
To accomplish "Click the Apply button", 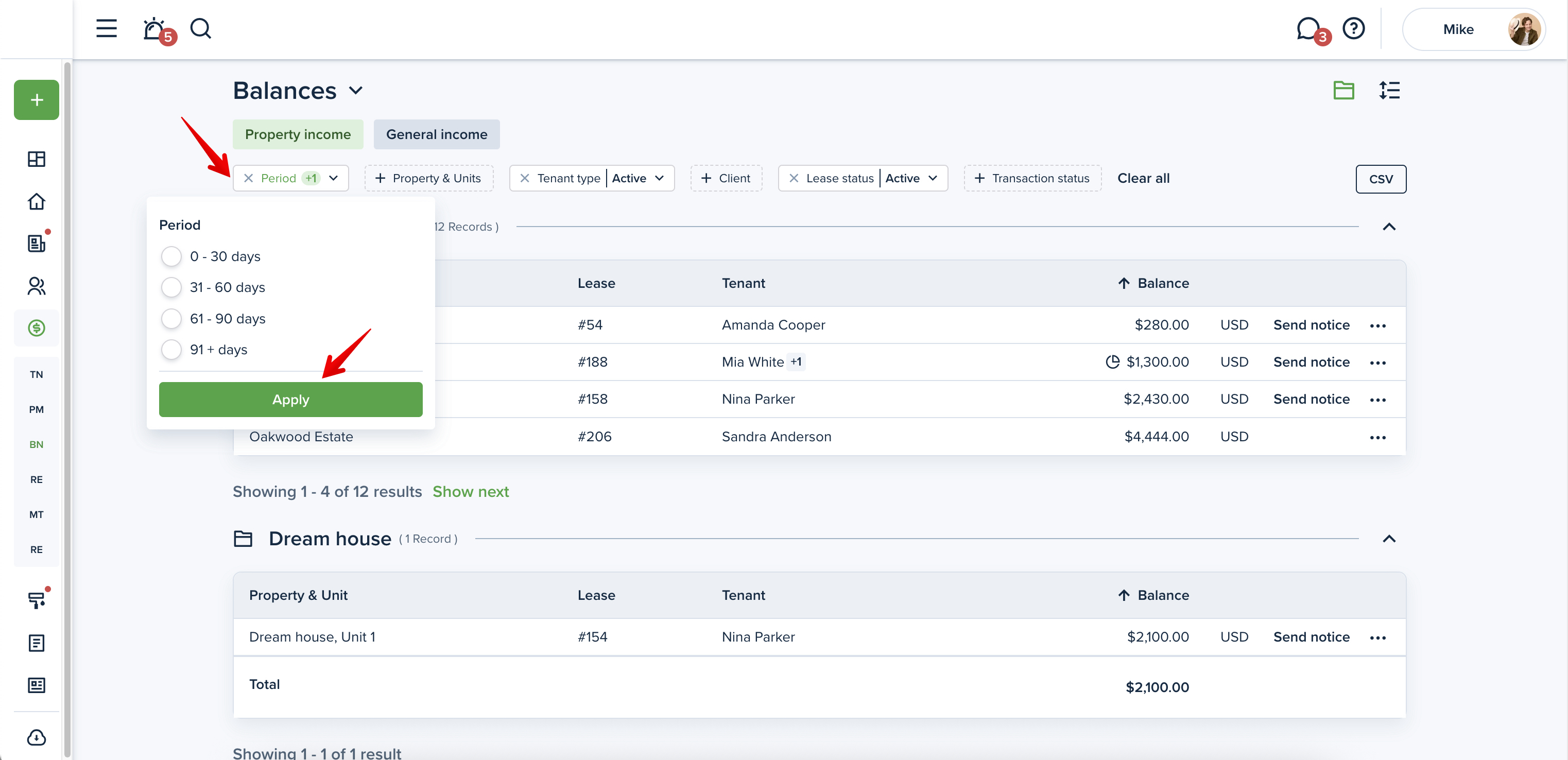I will 290,400.
